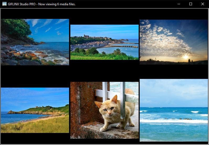Viewport: 209px width, 145px height.
Task: Maximize the GIFLINX Studio PRO window
Action: pyautogui.click(x=191, y=4)
